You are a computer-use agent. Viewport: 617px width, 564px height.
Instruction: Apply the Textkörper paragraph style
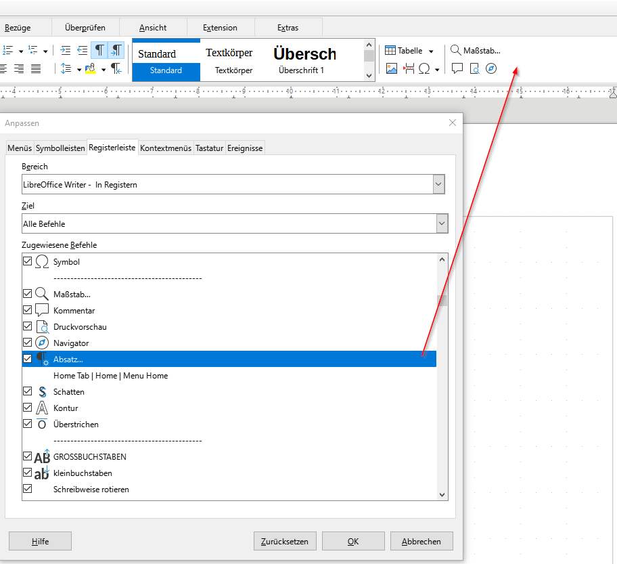click(x=233, y=60)
